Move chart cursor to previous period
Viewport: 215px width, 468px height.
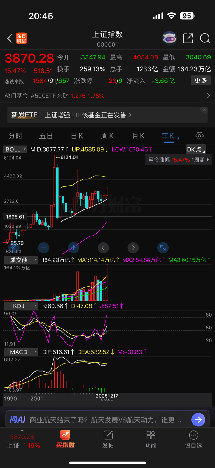point(103,248)
